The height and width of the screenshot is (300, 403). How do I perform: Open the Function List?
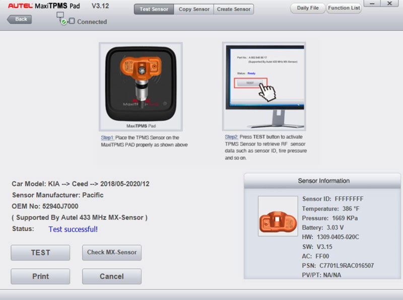click(344, 8)
